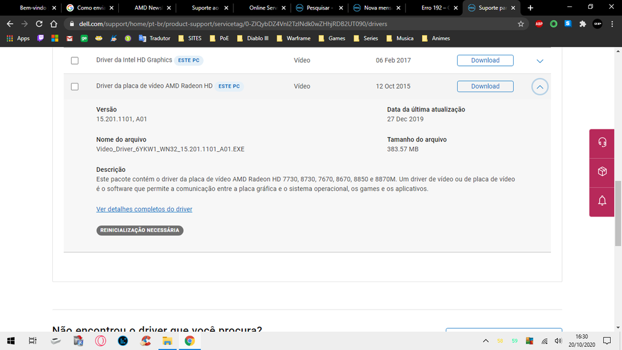Click the browser back arrow
Viewport: 622px width, 350px height.
[10, 24]
